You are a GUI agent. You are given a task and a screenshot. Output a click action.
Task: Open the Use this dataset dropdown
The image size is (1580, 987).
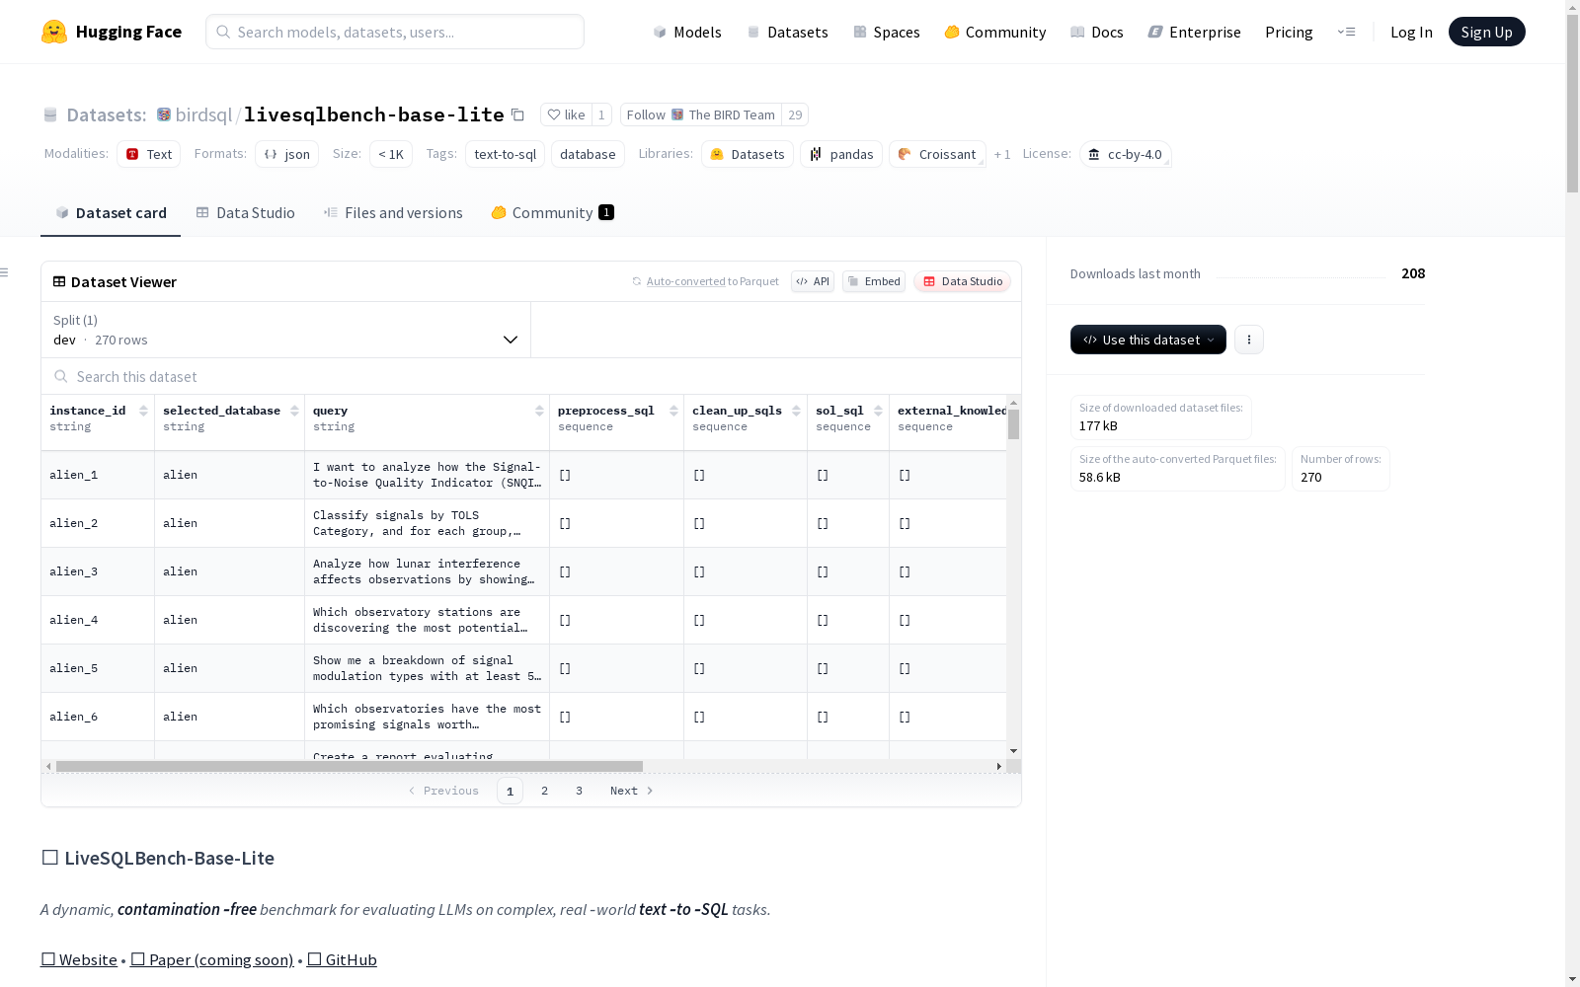pyautogui.click(x=1148, y=340)
